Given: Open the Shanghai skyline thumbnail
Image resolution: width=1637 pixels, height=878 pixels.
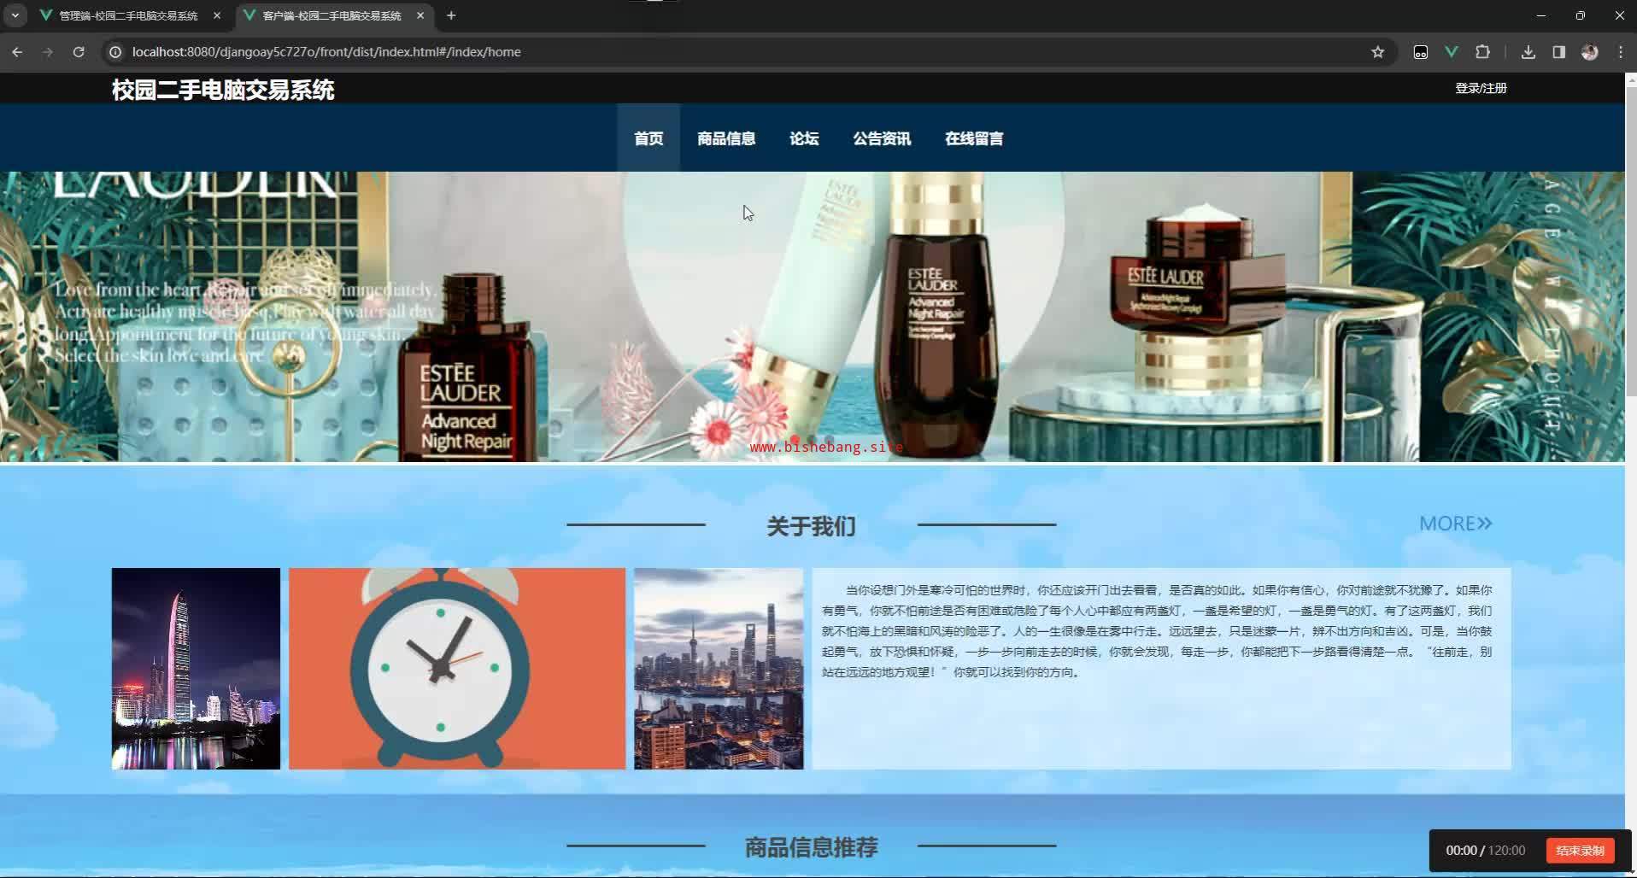Looking at the screenshot, I should tap(719, 669).
